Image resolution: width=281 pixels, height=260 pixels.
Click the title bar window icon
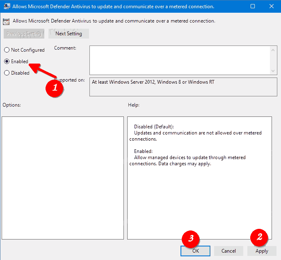click(7, 6)
